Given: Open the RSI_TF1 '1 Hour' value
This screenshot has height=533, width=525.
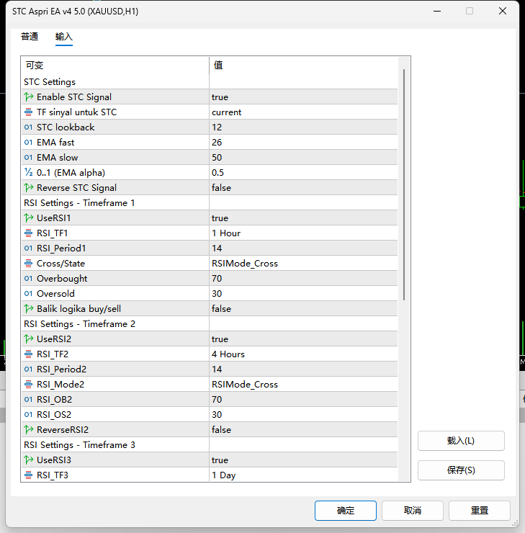Looking at the screenshot, I should pyautogui.click(x=303, y=233).
